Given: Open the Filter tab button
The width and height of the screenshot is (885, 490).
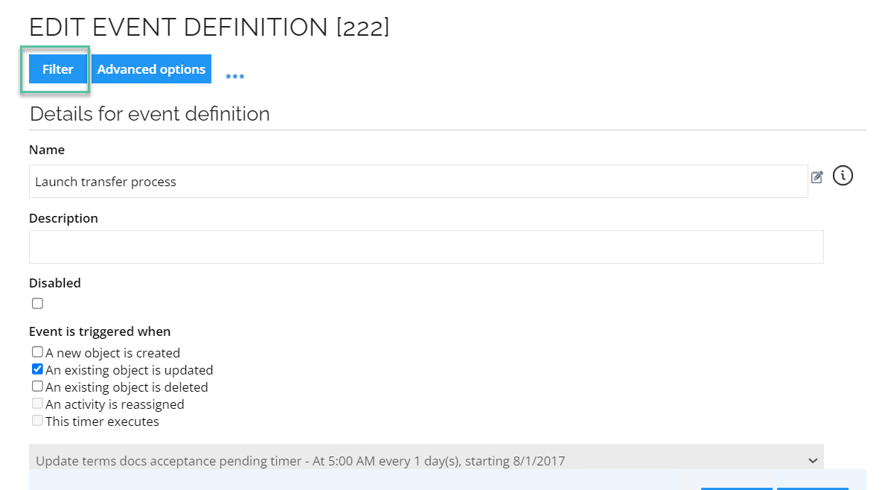Looking at the screenshot, I should pos(57,69).
